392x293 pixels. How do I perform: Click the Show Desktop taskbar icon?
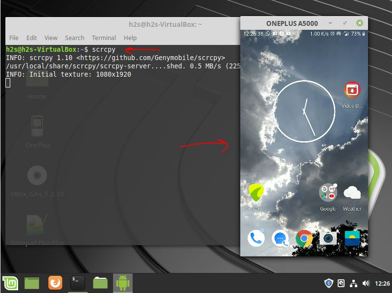click(32, 283)
